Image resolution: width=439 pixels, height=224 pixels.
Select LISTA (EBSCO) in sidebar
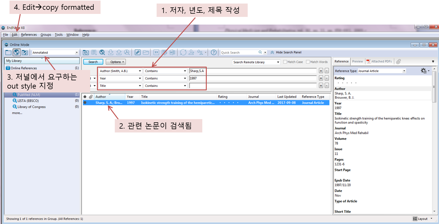[28, 101]
